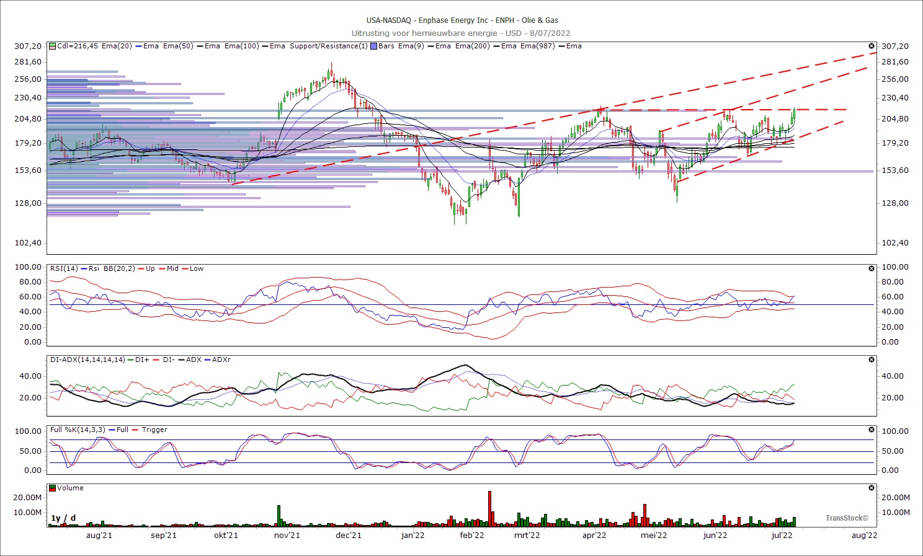Click the Low band legend entry
The image size is (923, 556).
(x=192, y=268)
